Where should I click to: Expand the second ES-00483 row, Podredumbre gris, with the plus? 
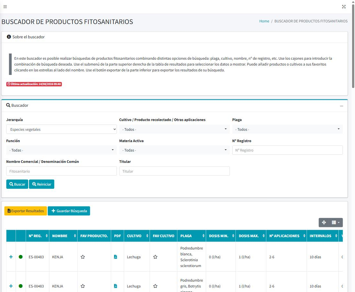(11, 286)
